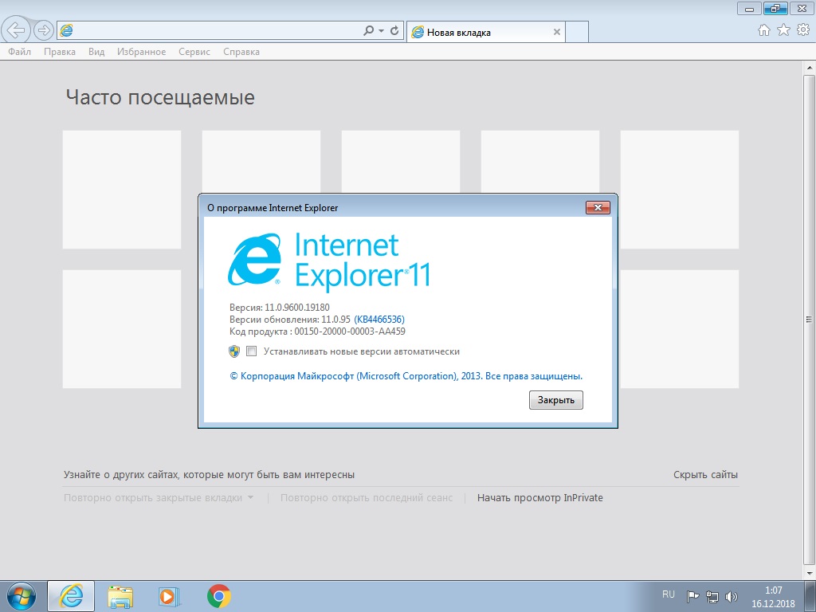
Task: Open the 'Справка' menu
Action: pos(241,52)
